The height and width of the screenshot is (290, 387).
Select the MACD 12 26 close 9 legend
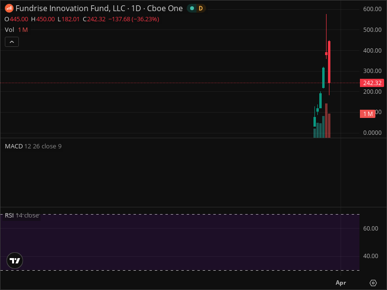[33, 146]
